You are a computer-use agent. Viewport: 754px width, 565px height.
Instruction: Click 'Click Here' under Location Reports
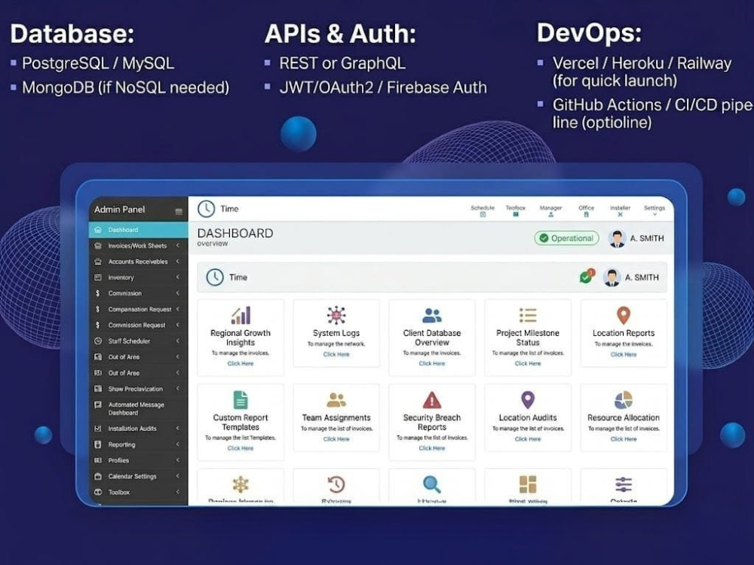point(624,355)
